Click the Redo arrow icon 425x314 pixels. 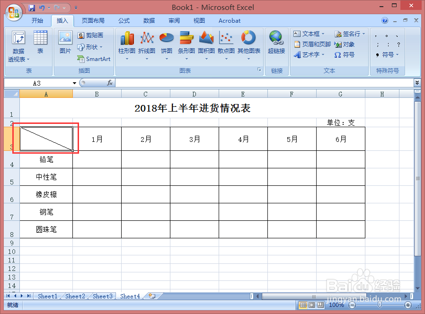pyautogui.click(x=57, y=8)
